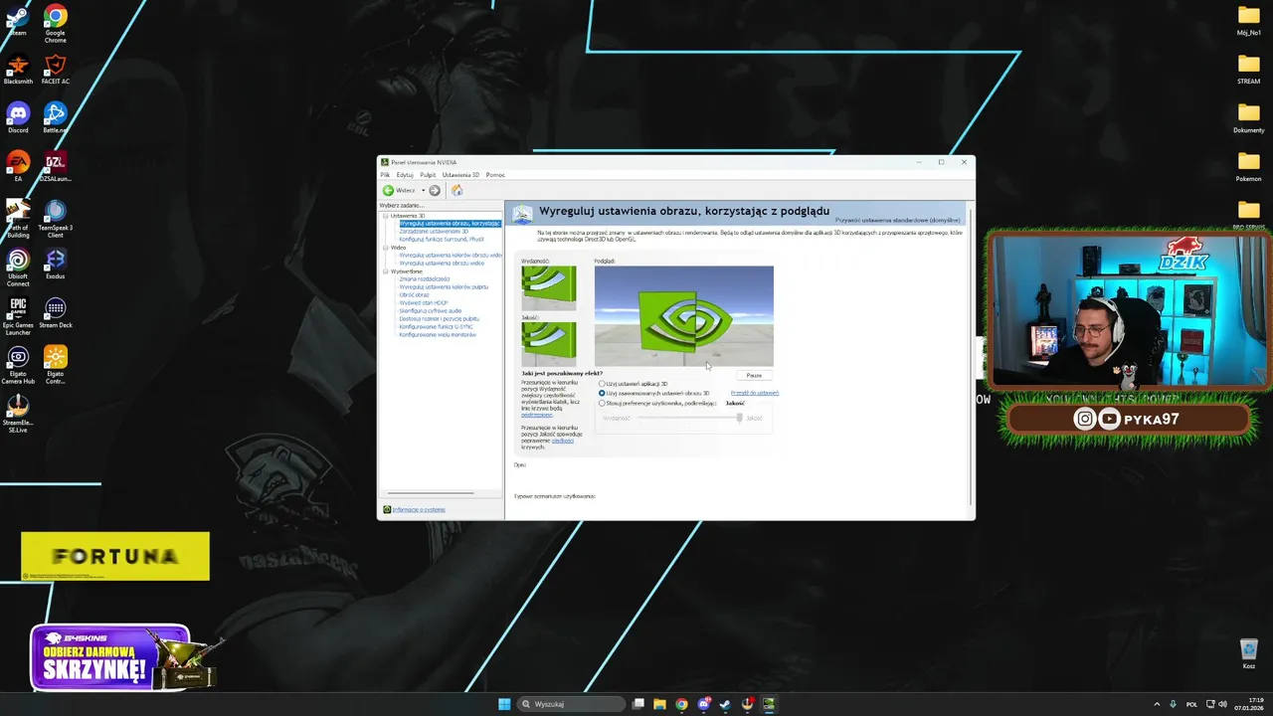Select Konfigurowanie wielu monitorów item

click(438, 335)
